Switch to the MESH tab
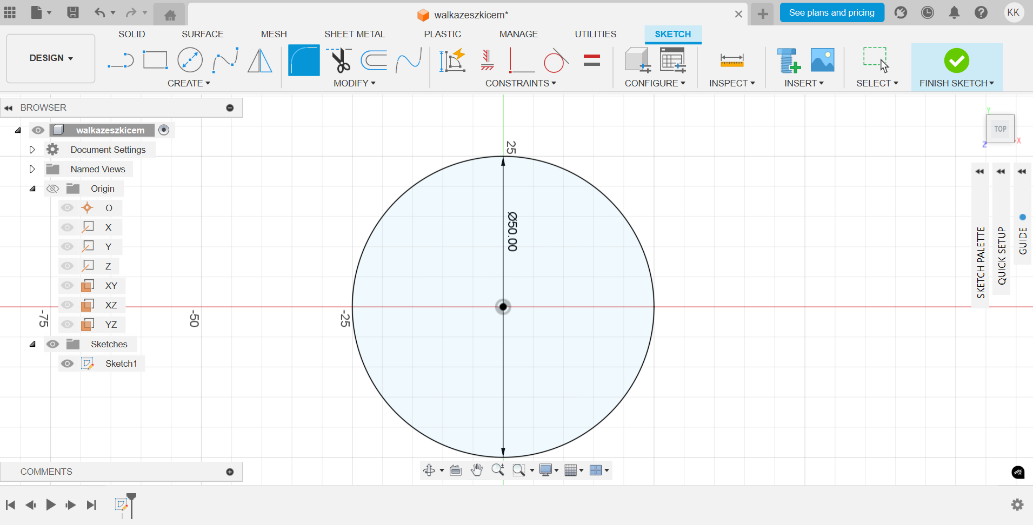This screenshot has height=525, width=1033. (x=274, y=34)
